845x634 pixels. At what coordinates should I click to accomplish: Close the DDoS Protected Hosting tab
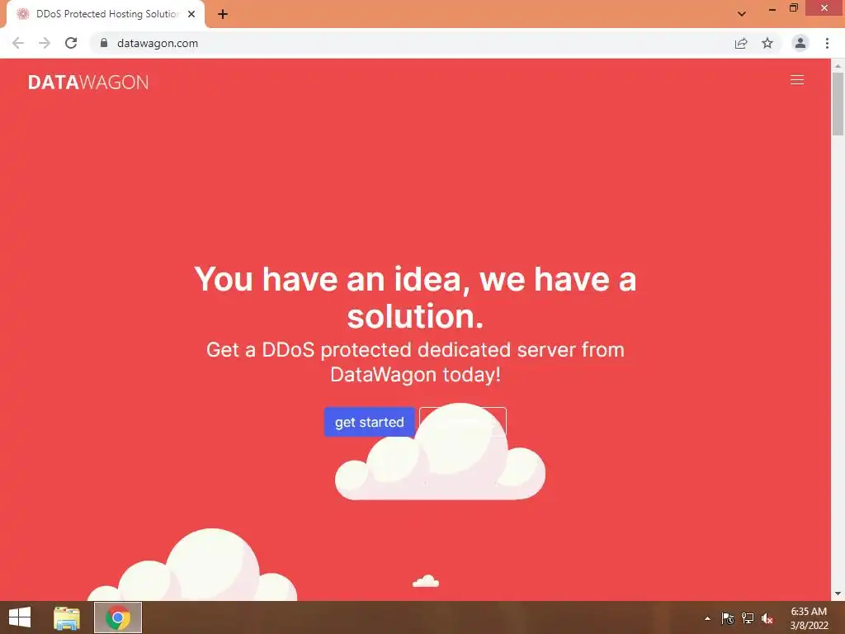coord(191,14)
